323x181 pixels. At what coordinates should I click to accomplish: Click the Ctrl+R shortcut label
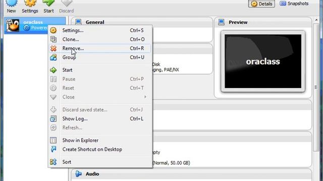tap(137, 48)
